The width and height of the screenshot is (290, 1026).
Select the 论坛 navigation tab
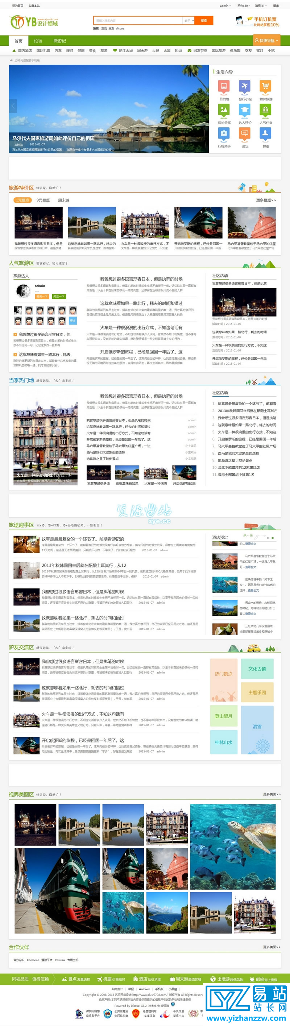pos(38,41)
